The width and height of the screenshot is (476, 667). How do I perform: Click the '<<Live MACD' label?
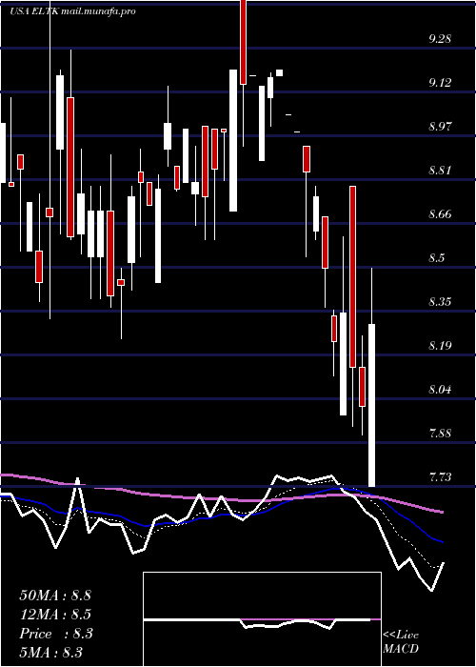pyautogui.click(x=401, y=642)
